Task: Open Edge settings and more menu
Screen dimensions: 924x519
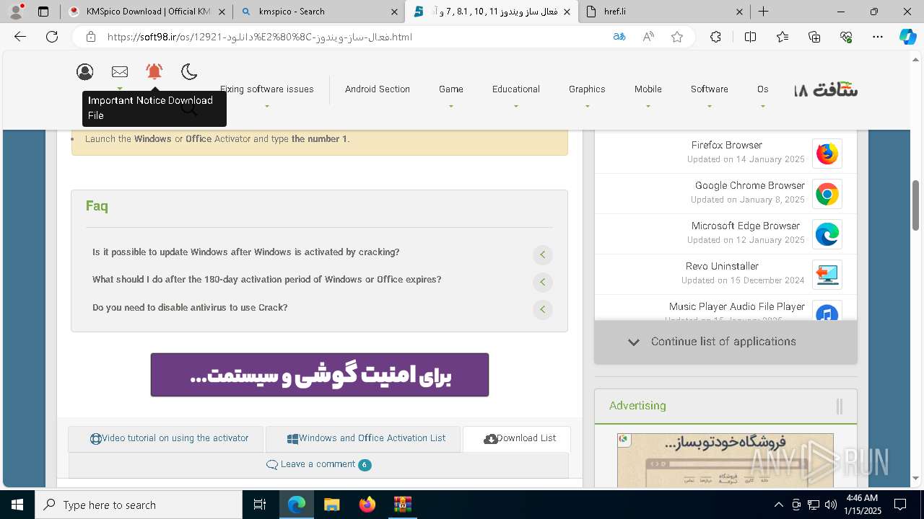Action: click(x=878, y=37)
